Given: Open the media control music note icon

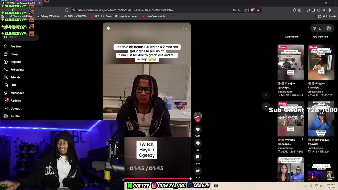Looking at the screenshot, I should point(308,10).
